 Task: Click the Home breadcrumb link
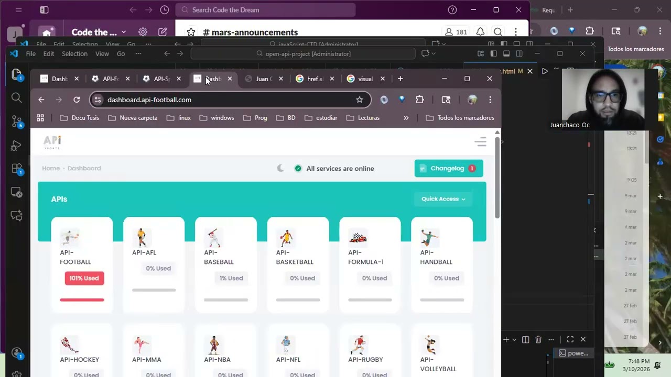click(x=51, y=168)
